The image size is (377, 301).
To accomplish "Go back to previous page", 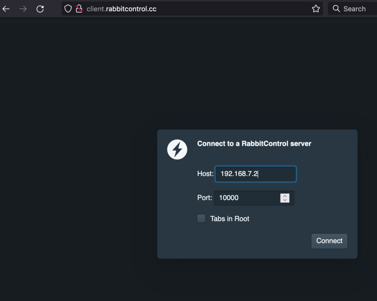I will 6,9.
